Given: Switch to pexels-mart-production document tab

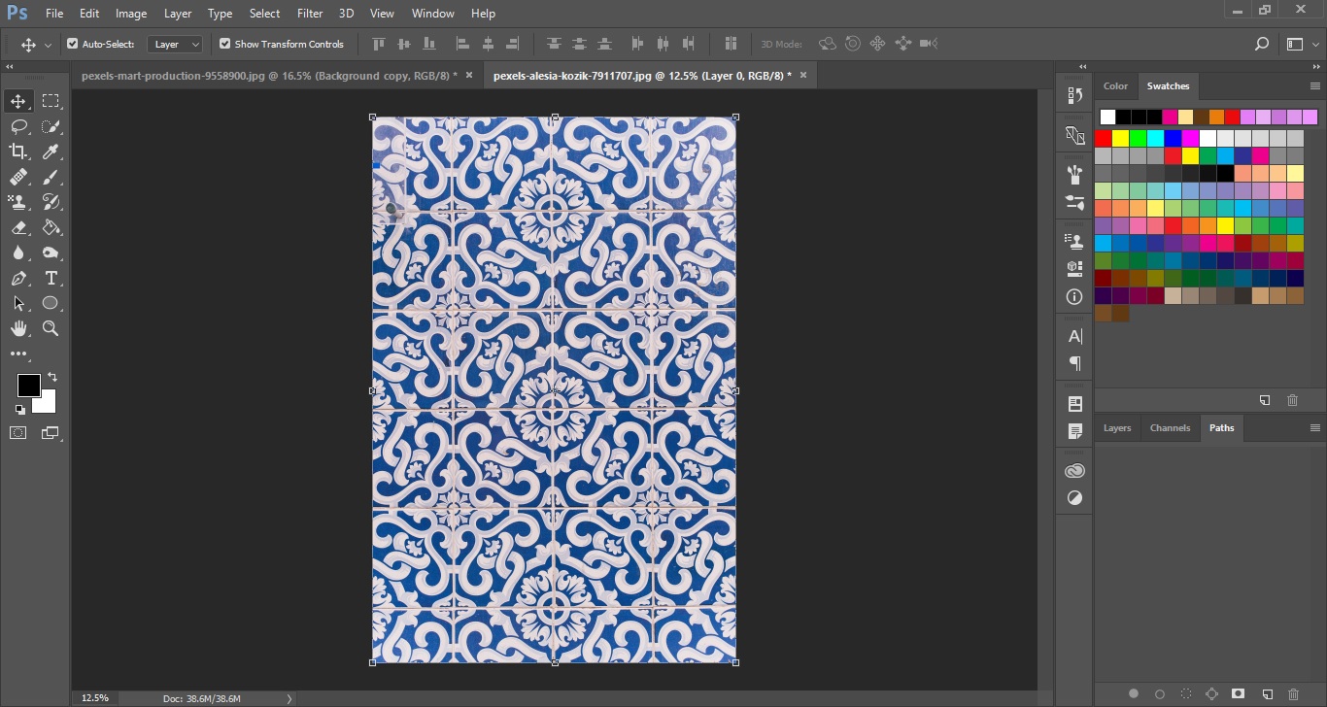Looking at the screenshot, I should [x=269, y=75].
